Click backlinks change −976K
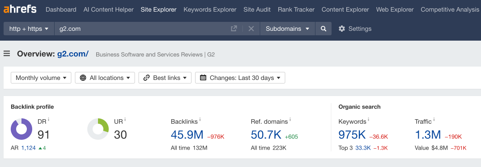This screenshot has height=167, width=481. point(216,137)
